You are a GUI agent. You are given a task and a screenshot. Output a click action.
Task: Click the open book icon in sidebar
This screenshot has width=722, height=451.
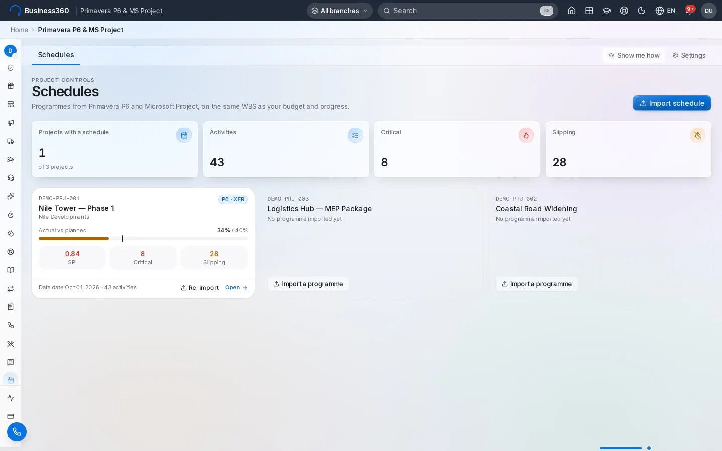[x=11, y=270]
